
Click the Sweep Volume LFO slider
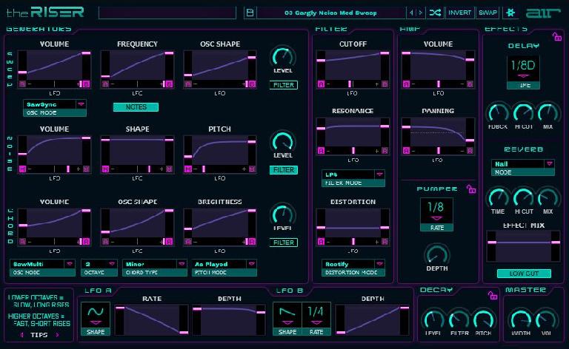[x=54, y=84]
